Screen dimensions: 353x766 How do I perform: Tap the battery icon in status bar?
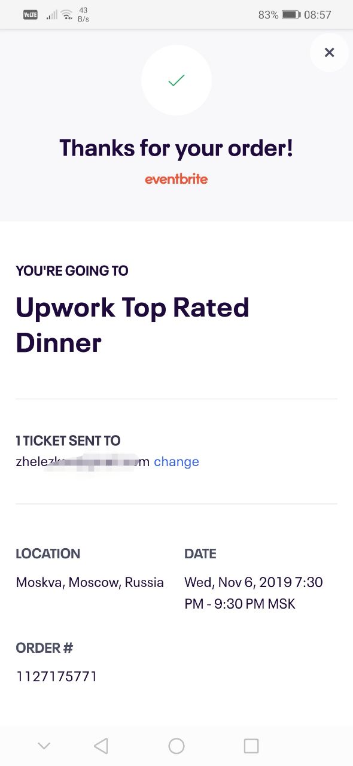[x=291, y=15]
